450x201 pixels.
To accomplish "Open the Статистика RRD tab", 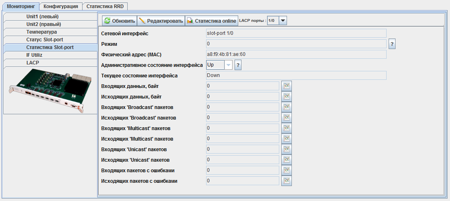I will (105, 6).
